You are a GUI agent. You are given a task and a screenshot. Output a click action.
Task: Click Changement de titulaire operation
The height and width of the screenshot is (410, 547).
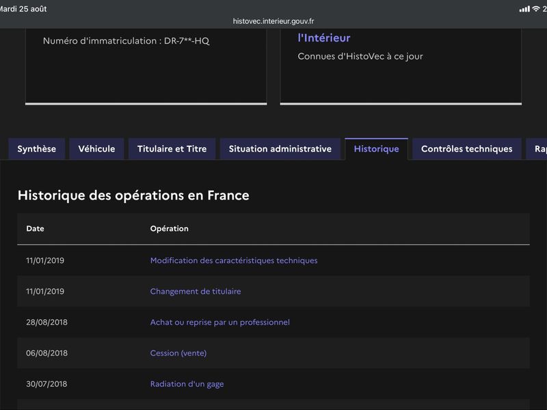196,292
